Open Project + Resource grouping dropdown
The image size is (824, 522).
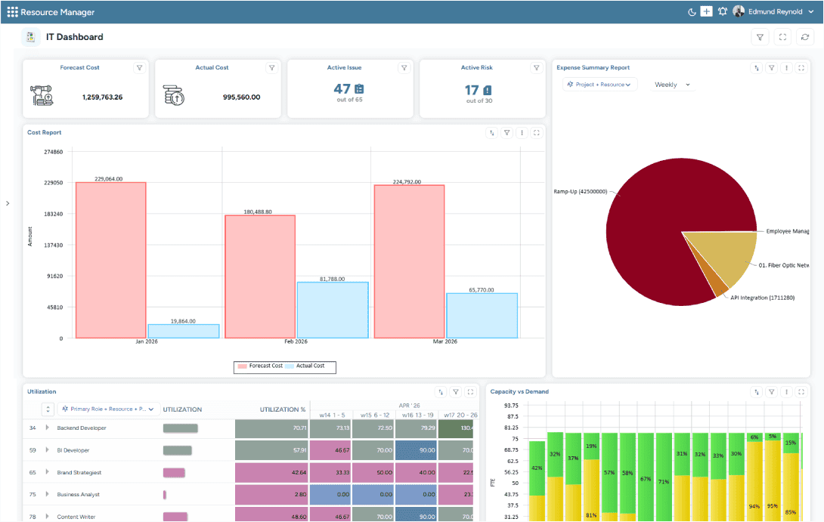[599, 85]
